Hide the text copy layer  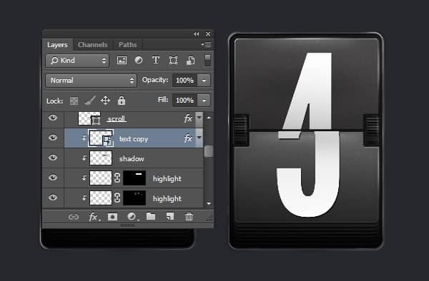53,138
